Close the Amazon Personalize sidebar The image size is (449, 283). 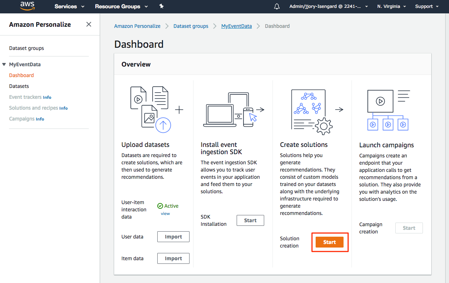click(x=88, y=24)
